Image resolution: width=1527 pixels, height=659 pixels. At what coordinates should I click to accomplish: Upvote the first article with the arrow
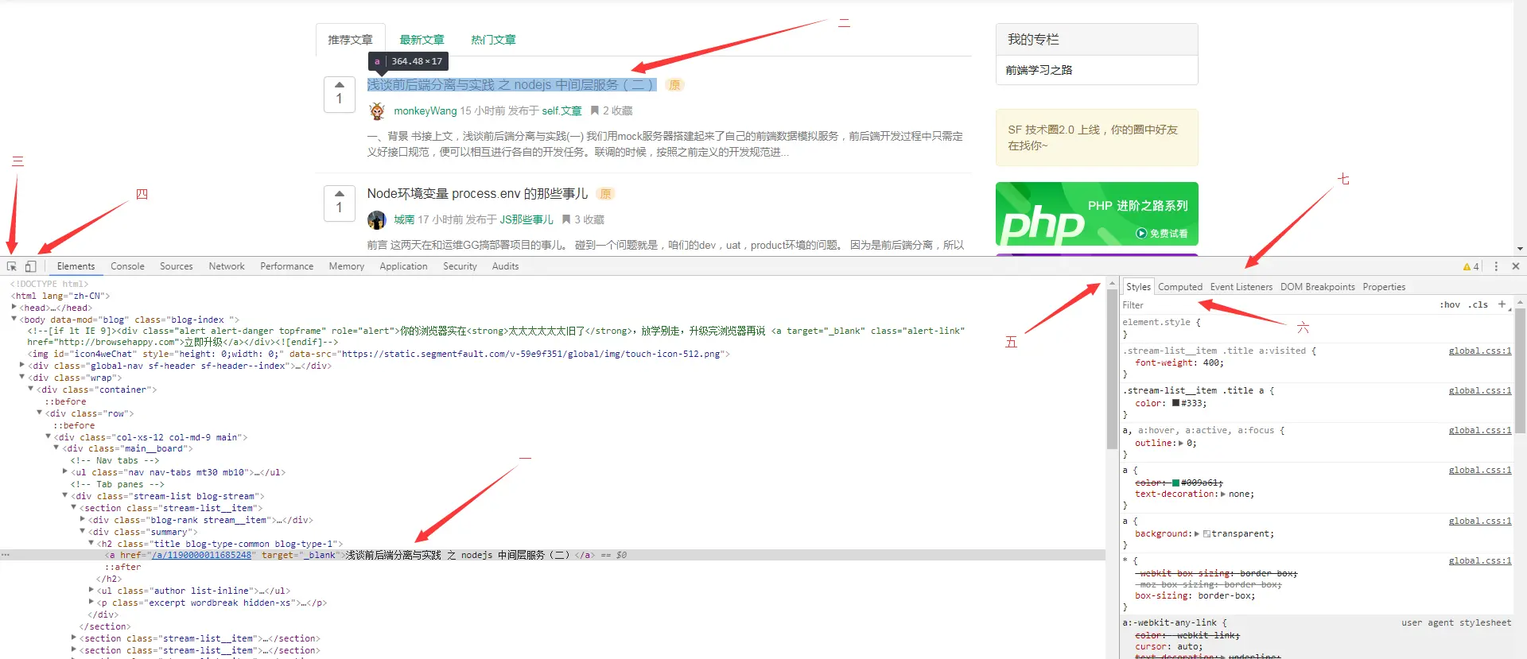point(340,84)
